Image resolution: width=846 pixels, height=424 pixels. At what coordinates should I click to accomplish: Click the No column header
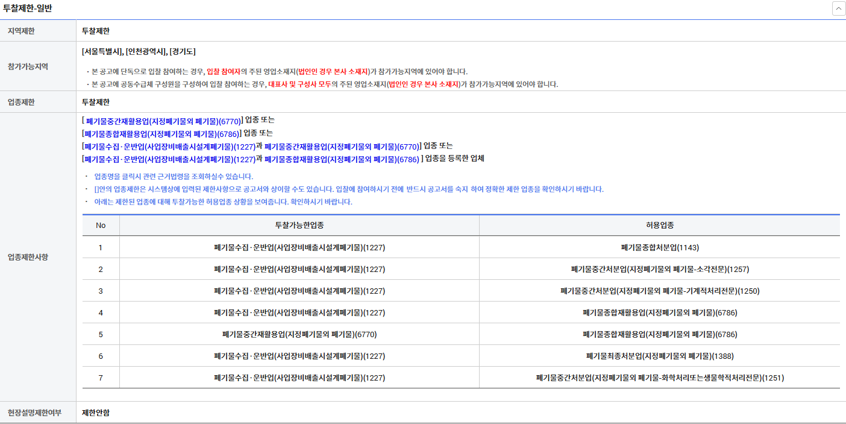click(x=101, y=225)
